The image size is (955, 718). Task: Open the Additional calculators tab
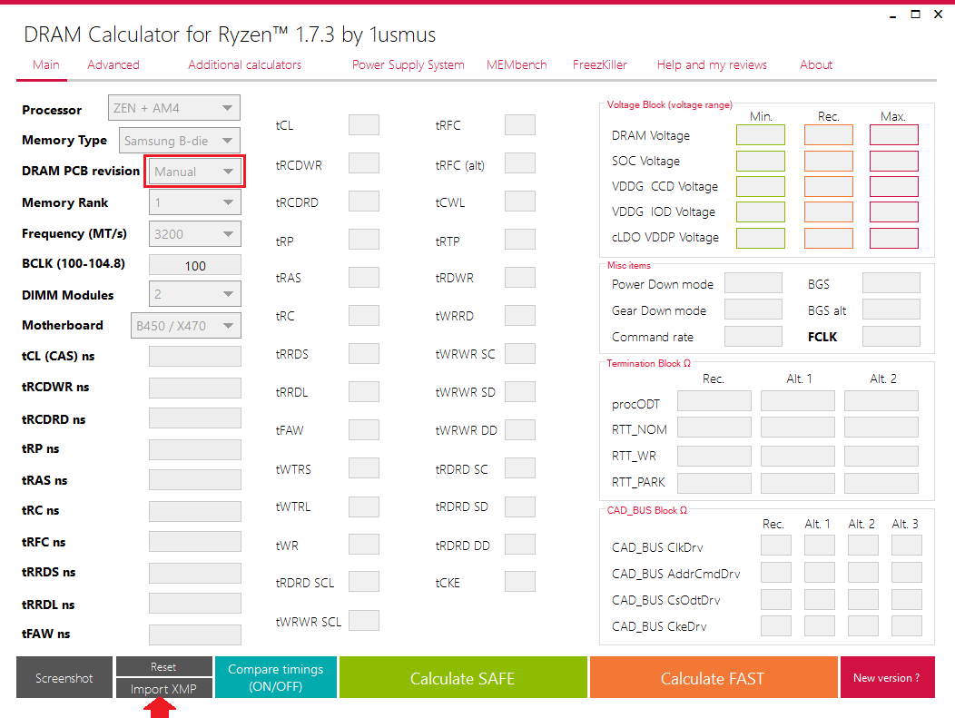[x=244, y=64]
